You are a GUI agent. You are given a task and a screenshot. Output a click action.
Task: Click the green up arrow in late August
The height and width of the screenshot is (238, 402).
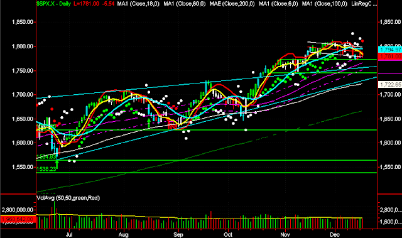pos(148,123)
